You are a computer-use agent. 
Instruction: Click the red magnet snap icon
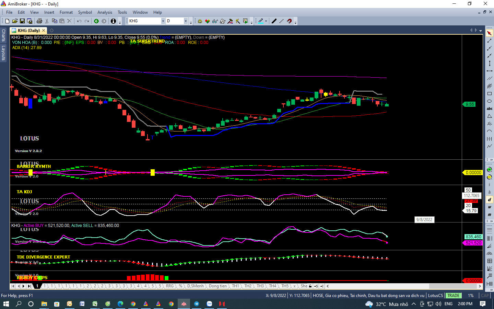click(289, 21)
